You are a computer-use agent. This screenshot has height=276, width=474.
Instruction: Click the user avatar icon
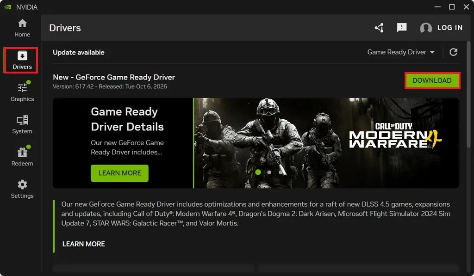pyautogui.click(x=426, y=28)
